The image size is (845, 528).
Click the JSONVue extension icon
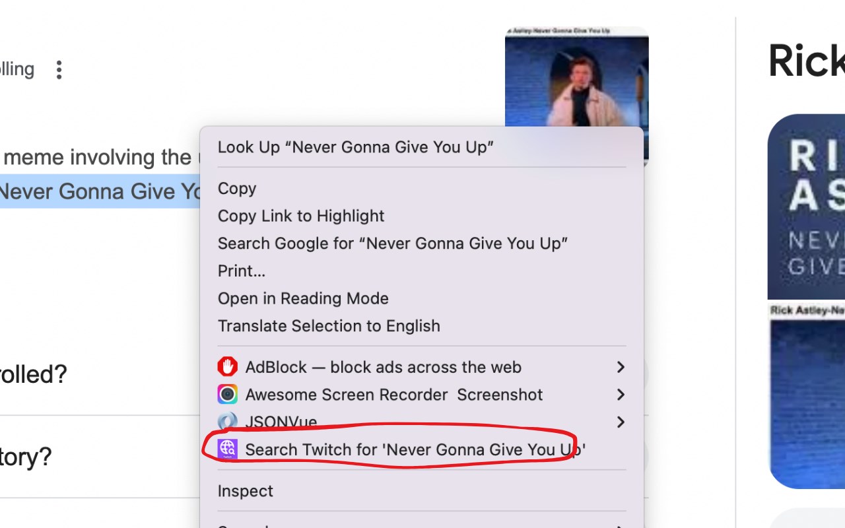[227, 421]
